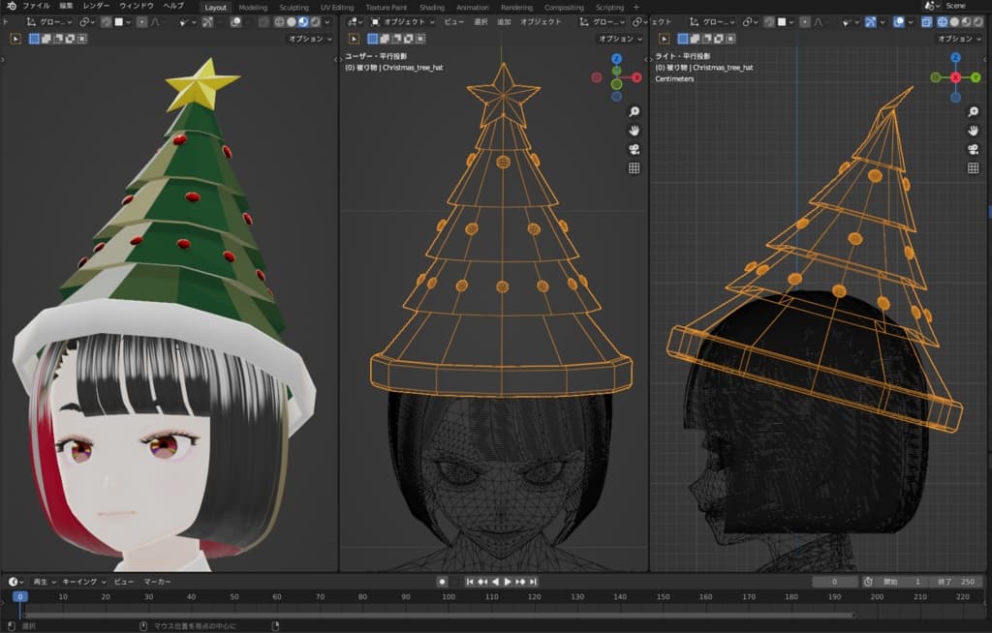Click the orthographic grid icon in right viewport
The height and width of the screenshot is (633, 992).
pyautogui.click(x=974, y=167)
